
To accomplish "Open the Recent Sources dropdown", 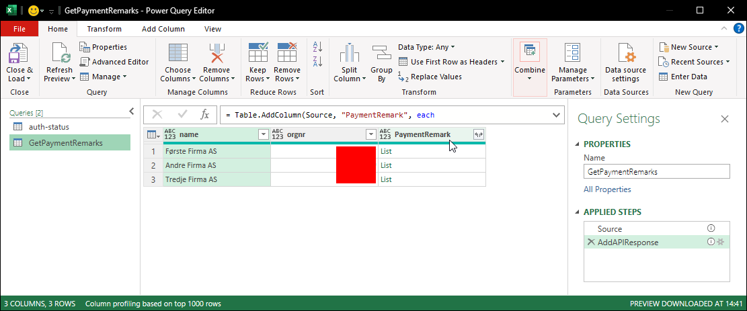I will coord(695,61).
